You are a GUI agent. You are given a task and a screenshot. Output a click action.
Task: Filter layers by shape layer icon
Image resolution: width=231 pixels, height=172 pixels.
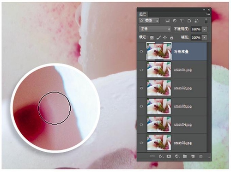tap(189, 21)
